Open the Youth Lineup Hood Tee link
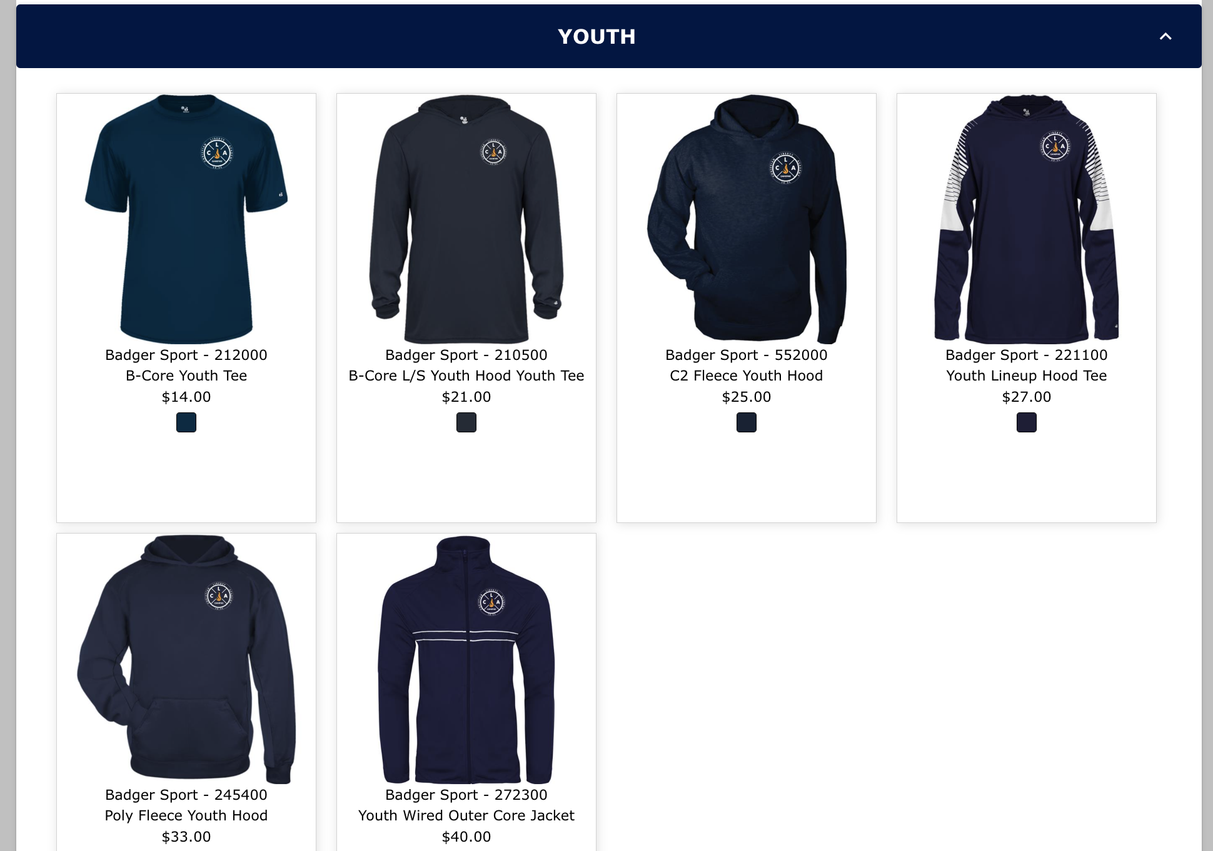 [1027, 376]
